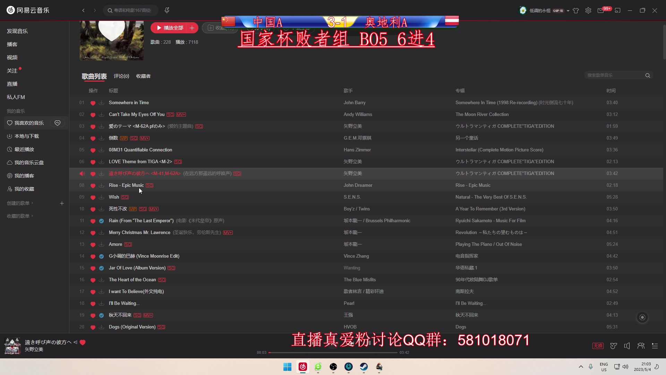Click the Windows Start button
The image size is (666, 375).
tap(288, 367)
